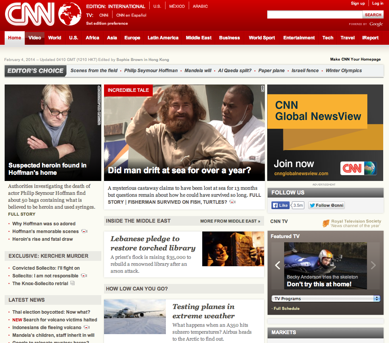Screen dimensions: 389x343
Task: Open 'Search for volcano victims halted' story
Action: 60,320
